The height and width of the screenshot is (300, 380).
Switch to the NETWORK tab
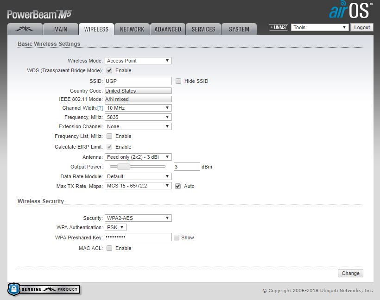pos(132,29)
